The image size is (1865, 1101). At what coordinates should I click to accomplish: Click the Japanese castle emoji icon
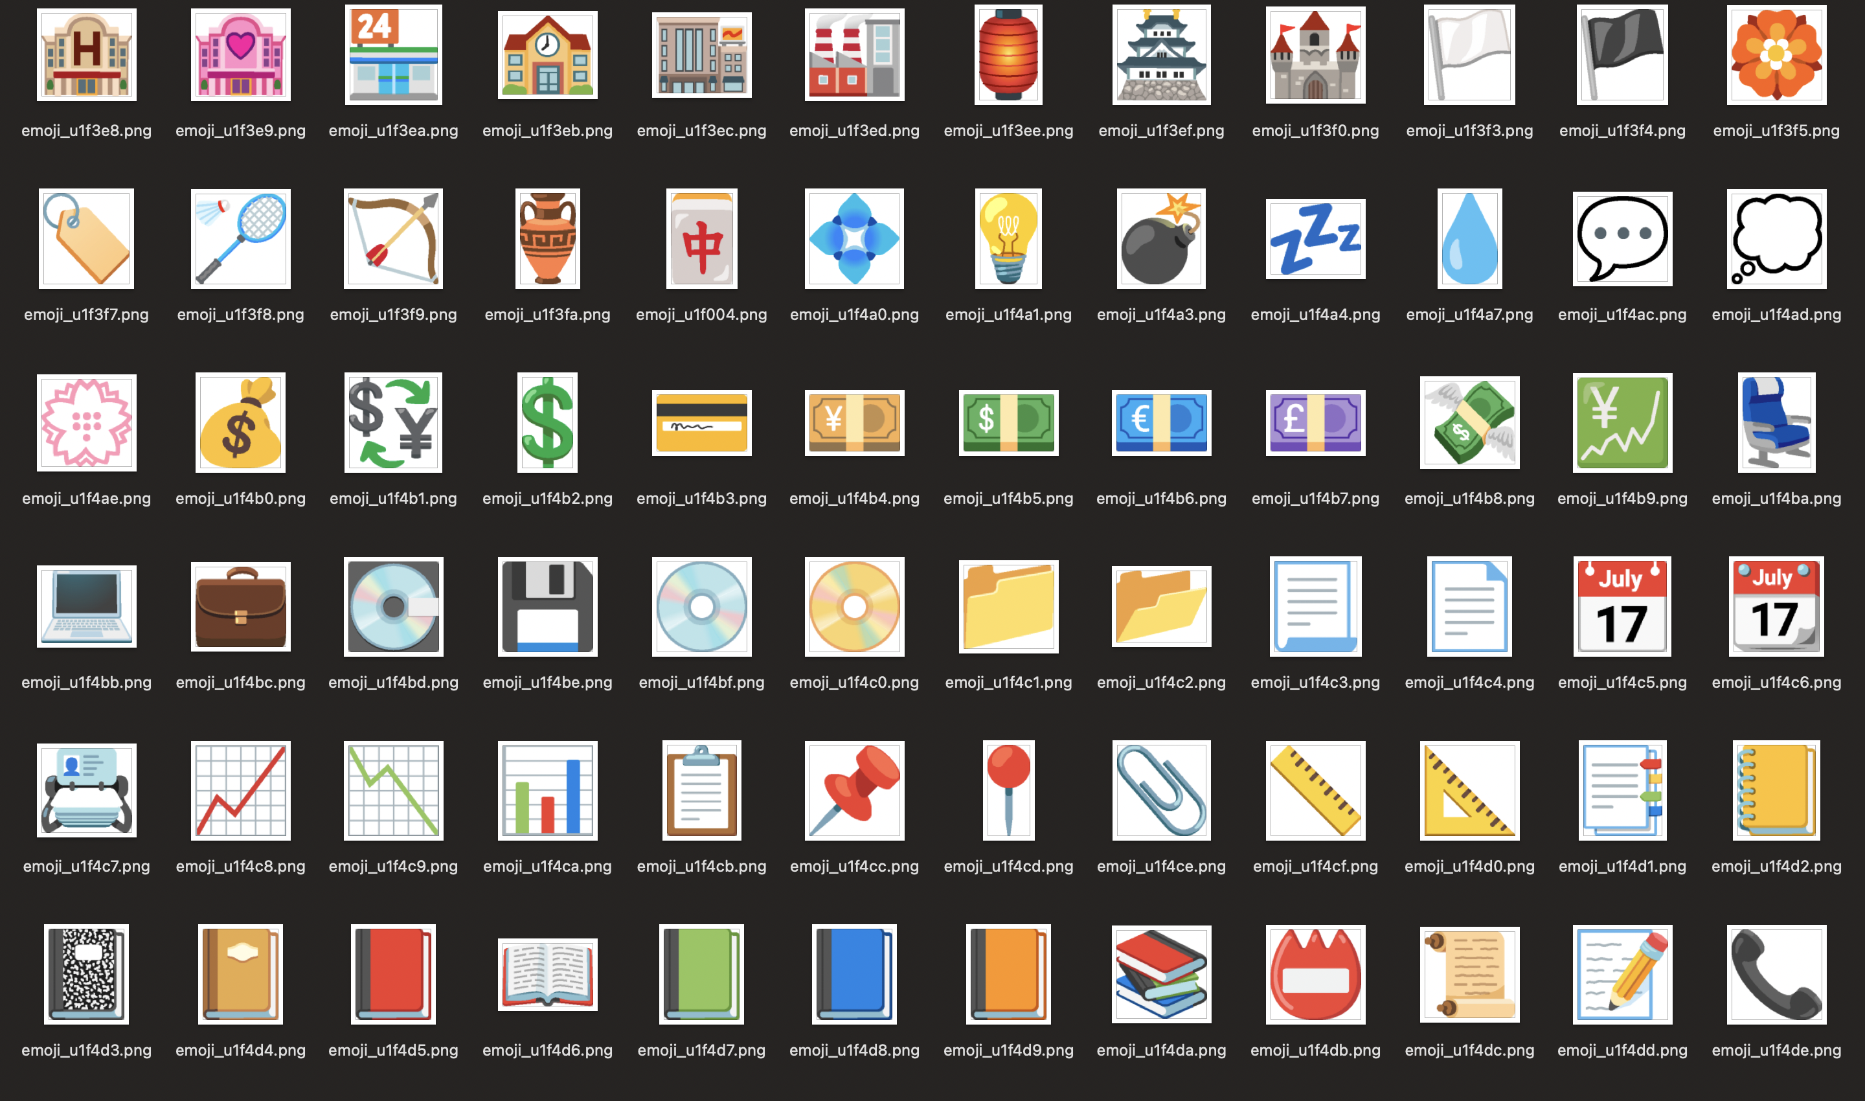[x=1161, y=55]
